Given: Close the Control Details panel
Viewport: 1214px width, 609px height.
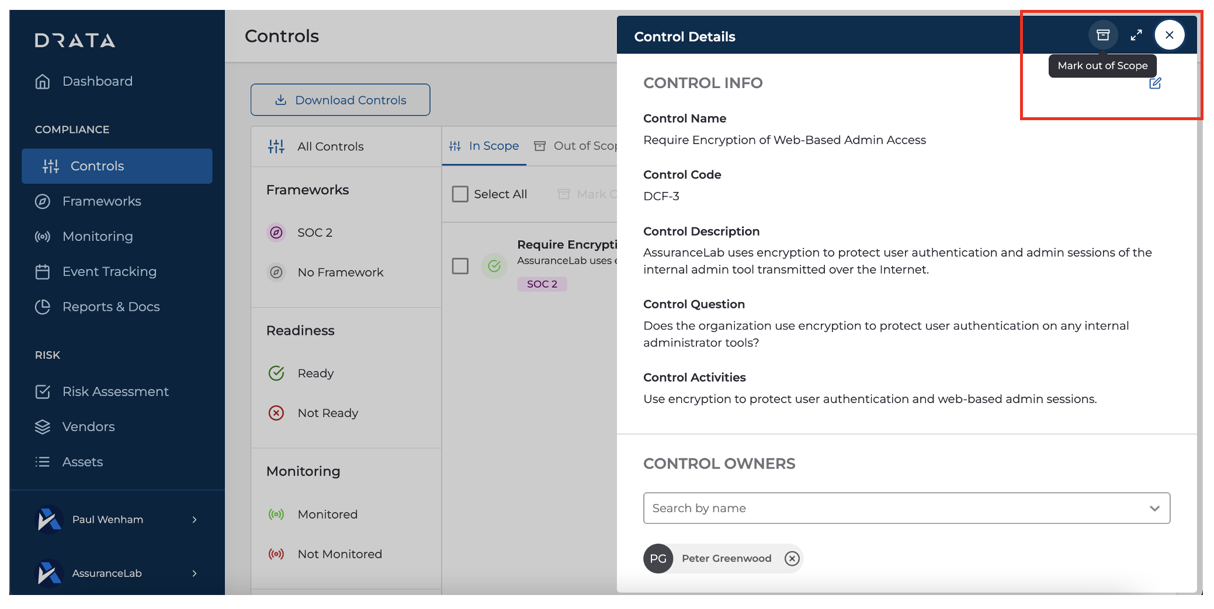Looking at the screenshot, I should point(1169,35).
